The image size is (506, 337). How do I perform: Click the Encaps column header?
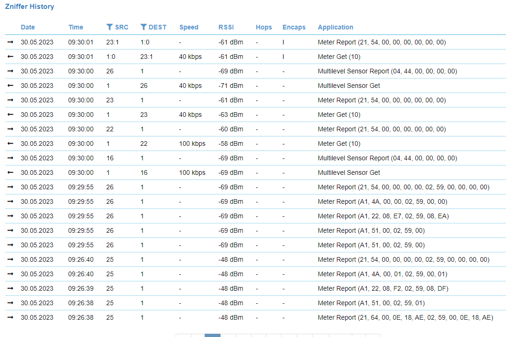pyautogui.click(x=294, y=27)
